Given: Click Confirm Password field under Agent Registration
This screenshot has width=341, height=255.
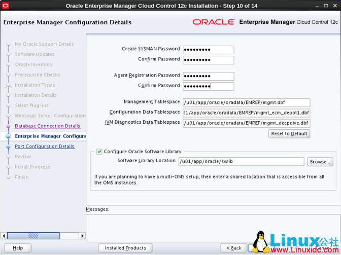Looking at the screenshot, I should (x=209, y=87).
